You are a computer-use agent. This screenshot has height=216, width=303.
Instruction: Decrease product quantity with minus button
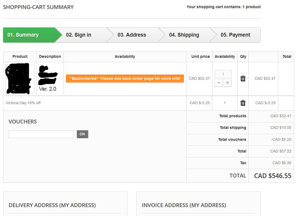tap(218, 83)
